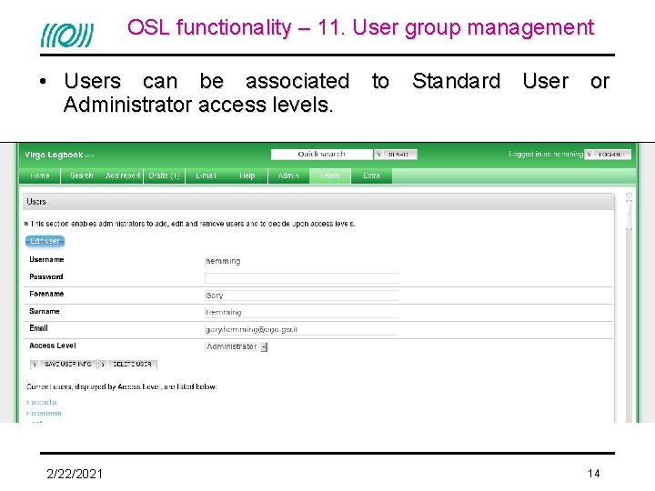Screen dimensions: 655x491
Task: Open the Extra tab
Action: (371, 175)
